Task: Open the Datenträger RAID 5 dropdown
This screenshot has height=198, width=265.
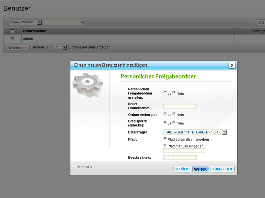Action: [x=195, y=132]
